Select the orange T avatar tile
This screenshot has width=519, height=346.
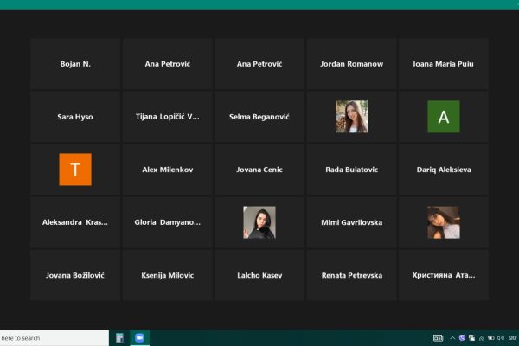pyautogui.click(x=75, y=170)
